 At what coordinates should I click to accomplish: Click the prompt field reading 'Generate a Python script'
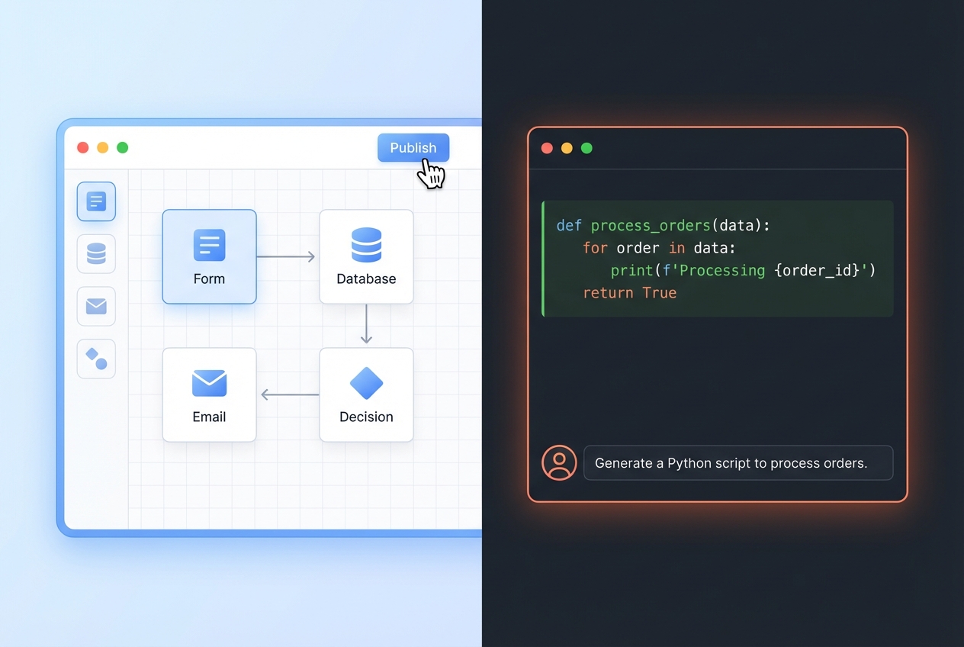click(737, 462)
